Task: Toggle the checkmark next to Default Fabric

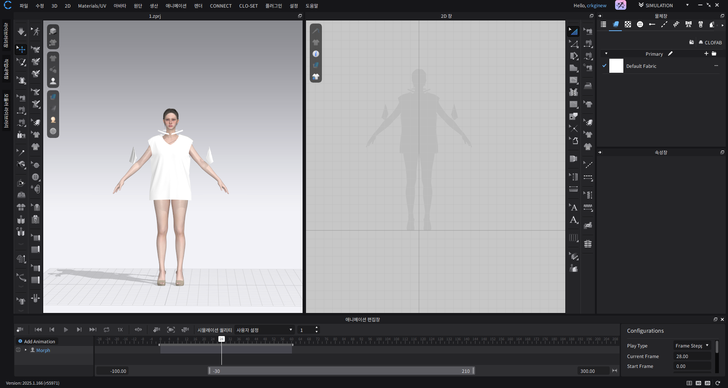Action: 604,66
